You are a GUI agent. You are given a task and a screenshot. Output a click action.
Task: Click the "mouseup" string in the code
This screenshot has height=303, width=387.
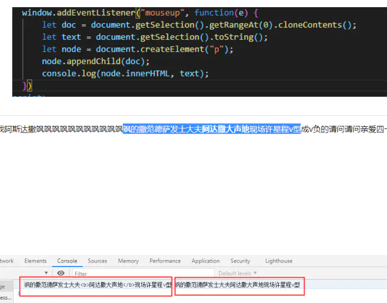[163, 13]
